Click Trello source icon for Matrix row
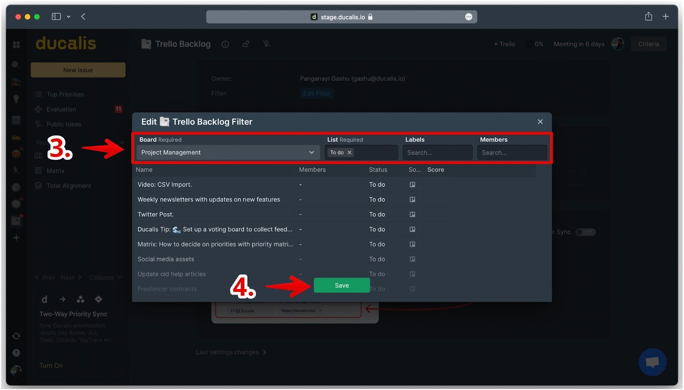The image size is (684, 390). pos(412,244)
